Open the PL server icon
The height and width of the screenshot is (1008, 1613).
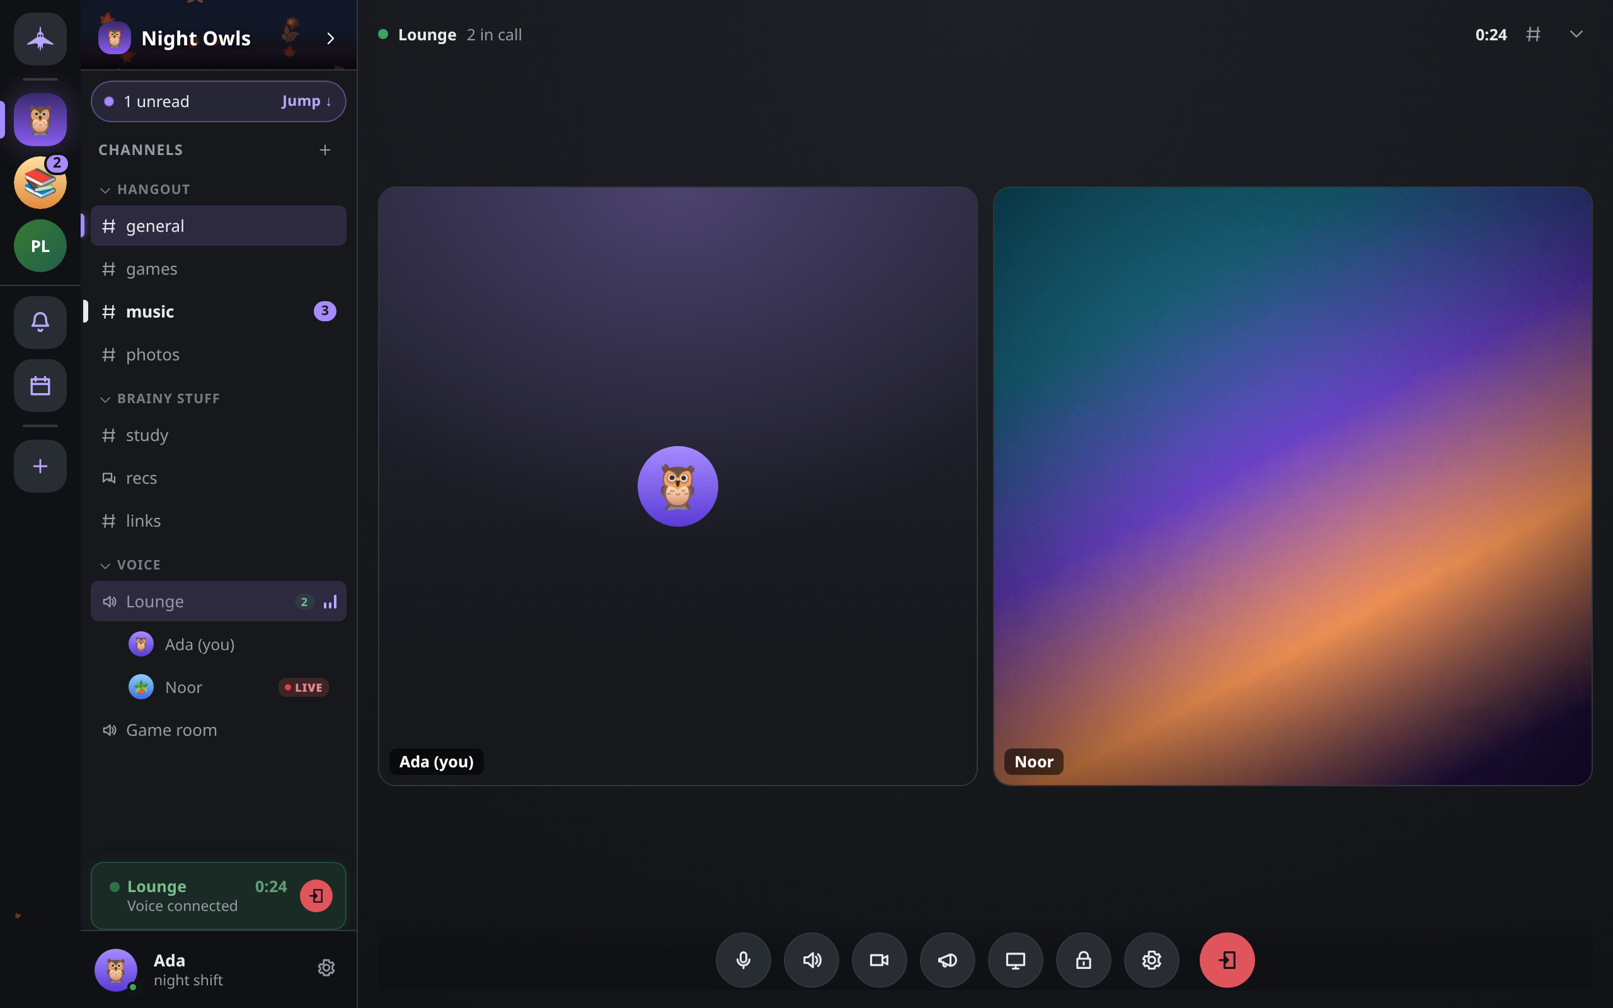[x=40, y=246]
